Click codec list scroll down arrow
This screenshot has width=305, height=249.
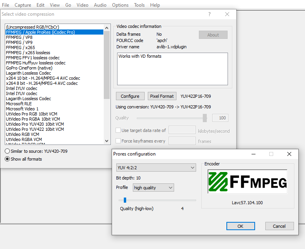pos(107,141)
